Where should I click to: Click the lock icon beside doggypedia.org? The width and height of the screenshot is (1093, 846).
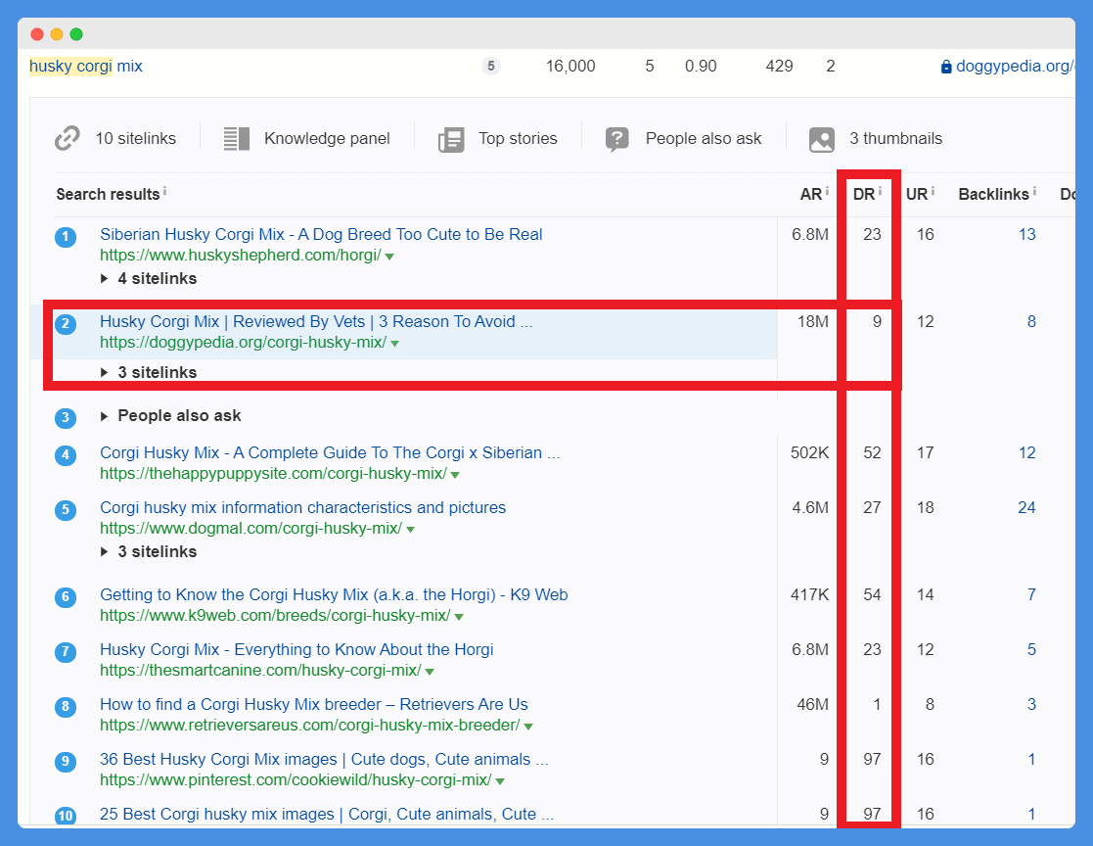pyautogui.click(x=946, y=67)
